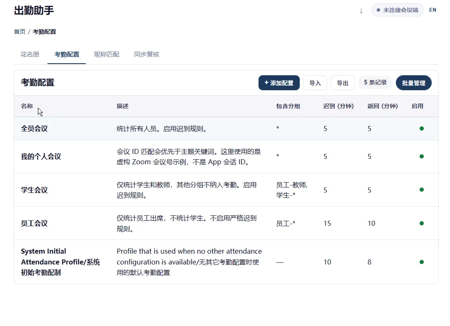Switch to the 昵称匹配 tab
Screen dimensions: 450x326
tap(107, 54)
